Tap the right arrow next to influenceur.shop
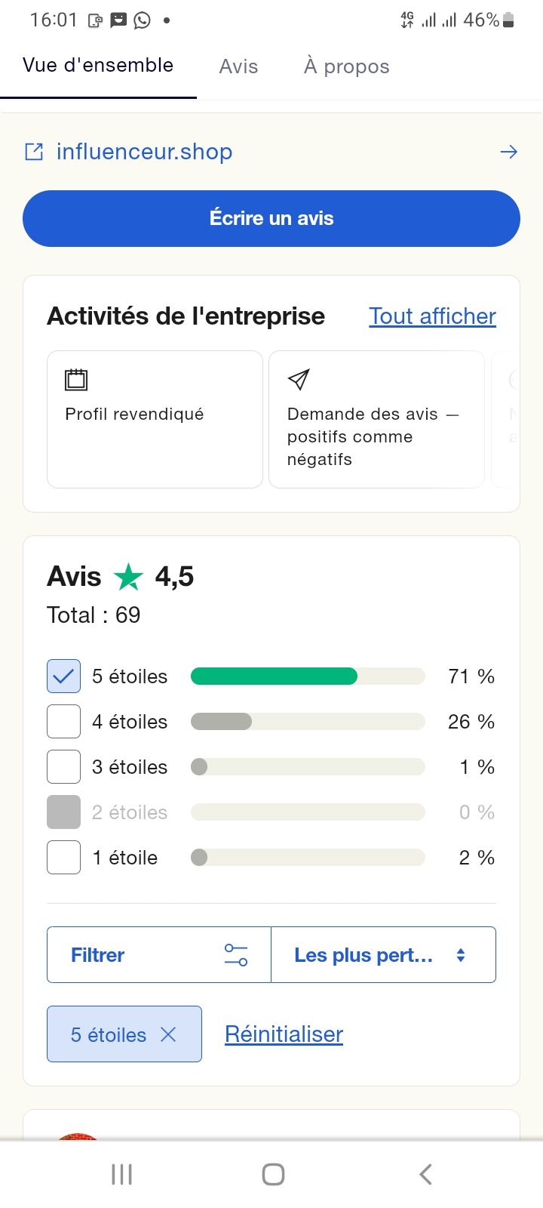This screenshot has width=543, height=1208. tap(509, 152)
